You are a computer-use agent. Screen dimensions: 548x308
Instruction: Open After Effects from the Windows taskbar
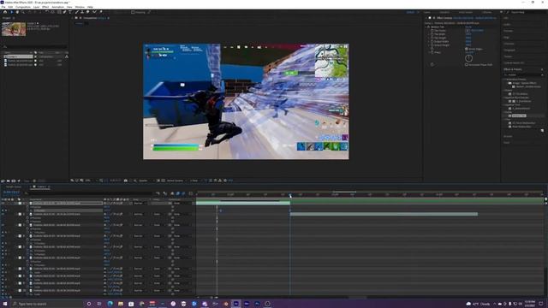(x=236, y=304)
